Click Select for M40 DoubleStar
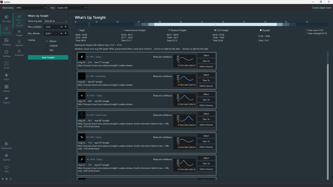 206,75
